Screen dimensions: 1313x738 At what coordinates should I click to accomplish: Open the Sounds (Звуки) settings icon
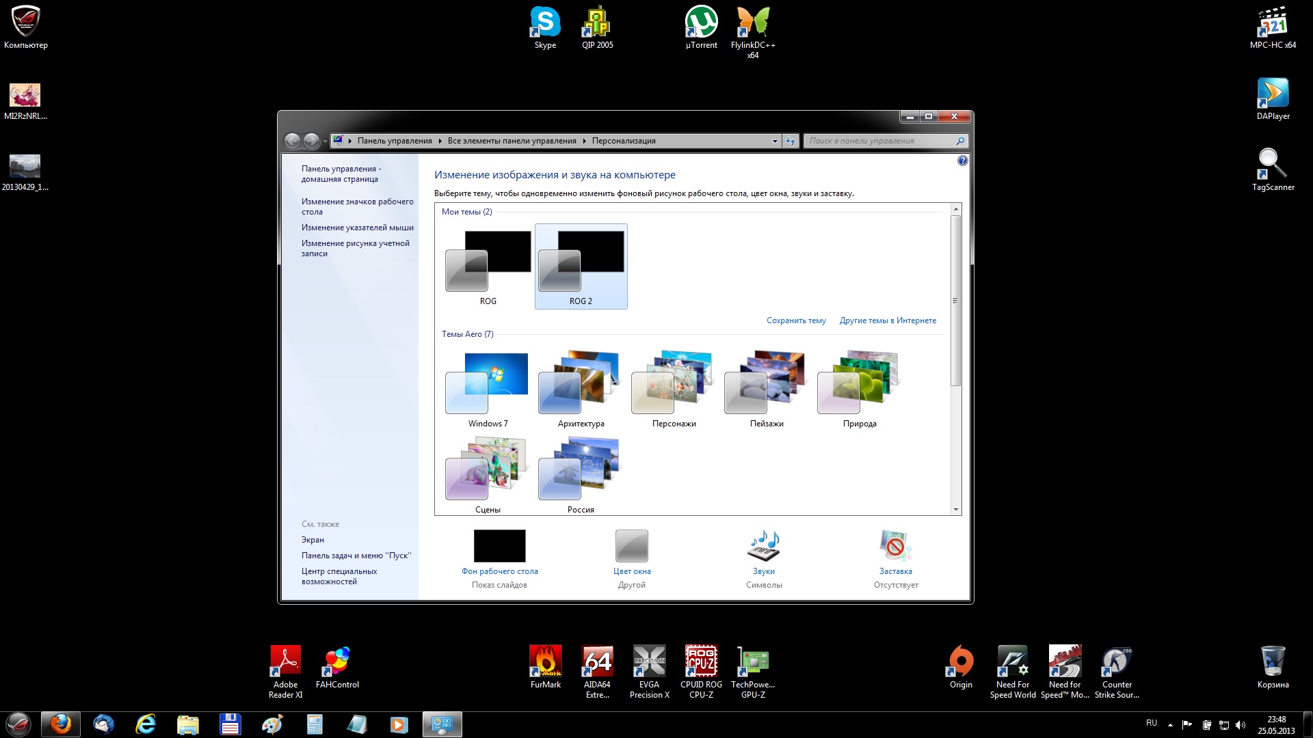click(x=764, y=547)
